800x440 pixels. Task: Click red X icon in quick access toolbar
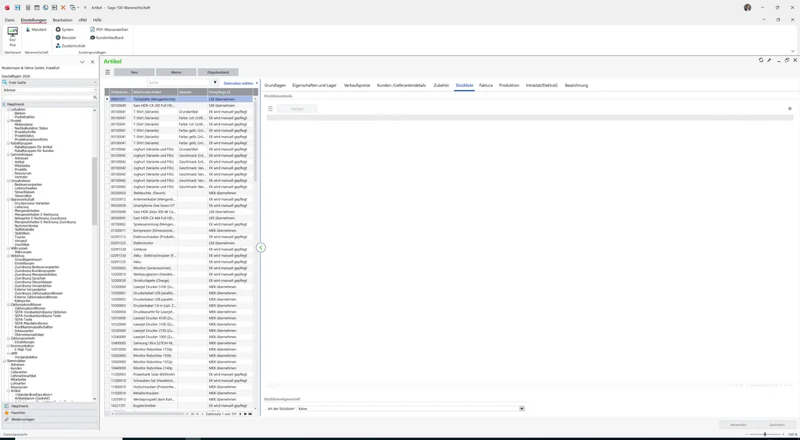pyautogui.click(x=63, y=7)
